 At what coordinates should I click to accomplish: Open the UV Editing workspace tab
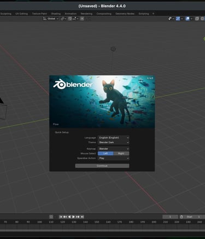click(x=21, y=14)
